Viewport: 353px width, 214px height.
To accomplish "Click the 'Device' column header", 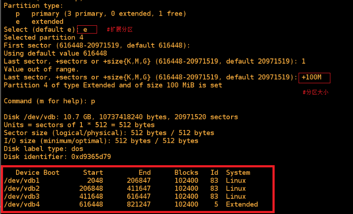I will tap(27, 173).
